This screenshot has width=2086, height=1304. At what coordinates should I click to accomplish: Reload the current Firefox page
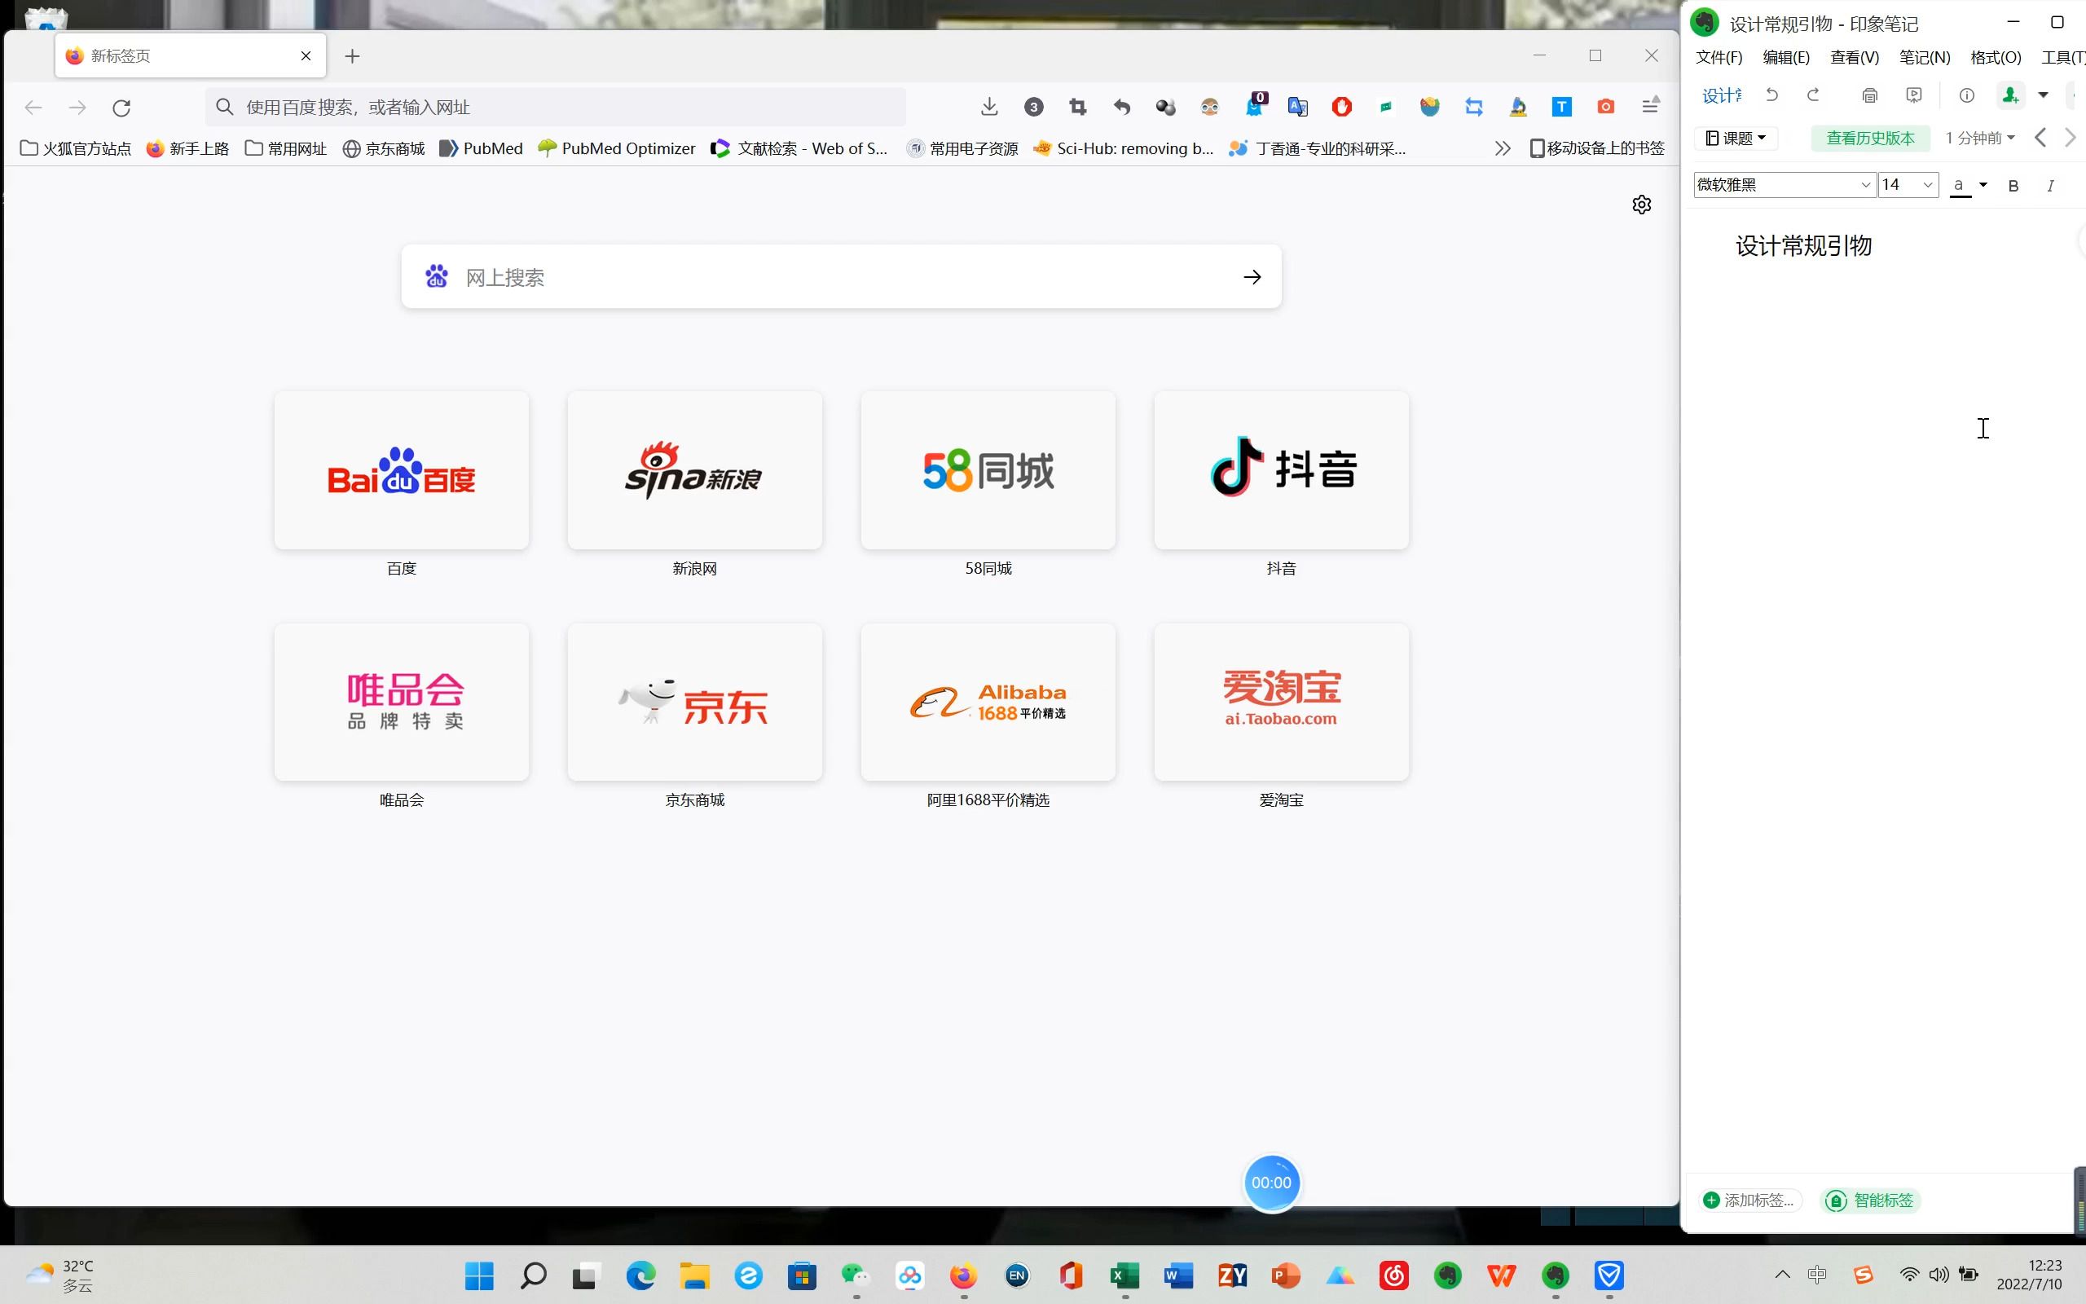click(x=121, y=108)
